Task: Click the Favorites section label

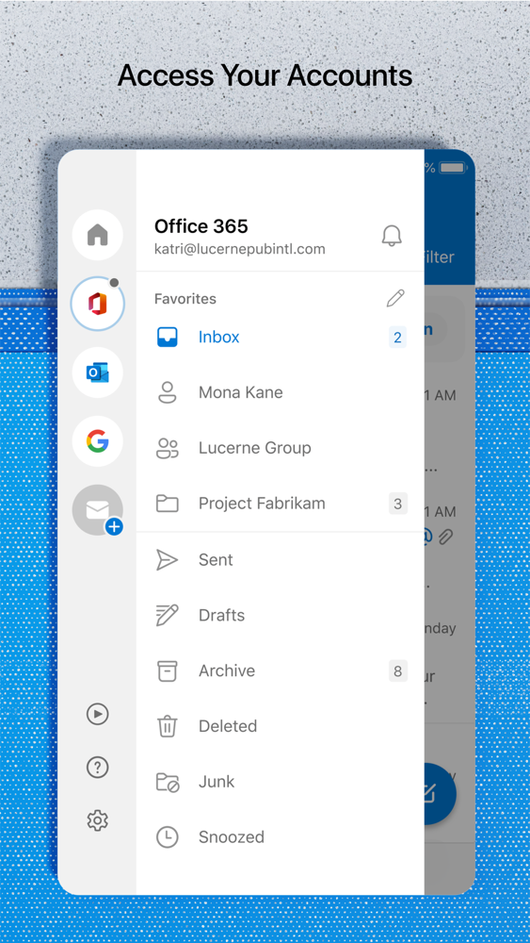Action: click(x=185, y=299)
